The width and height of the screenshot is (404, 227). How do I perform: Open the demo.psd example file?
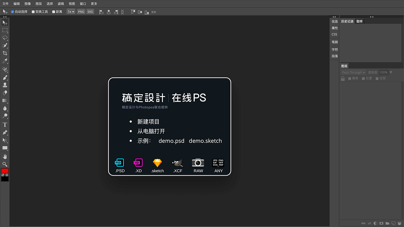[x=171, y=141]
